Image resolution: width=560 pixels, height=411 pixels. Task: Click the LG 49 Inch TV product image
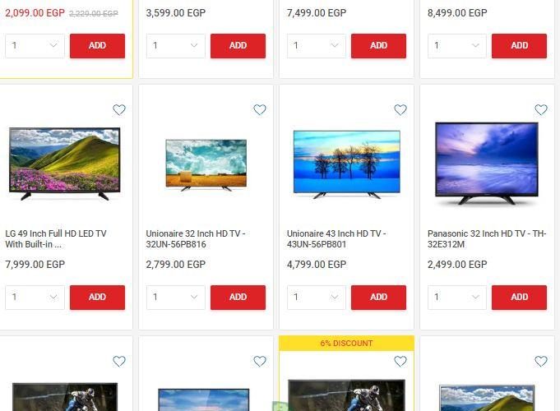pyautogui.click(x=65, y=164)
